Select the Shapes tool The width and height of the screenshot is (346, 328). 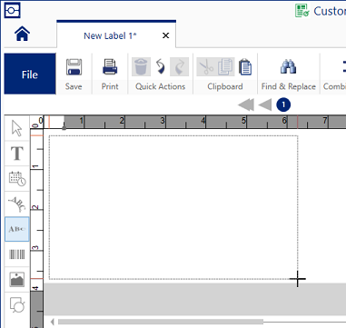coord(16,304)
